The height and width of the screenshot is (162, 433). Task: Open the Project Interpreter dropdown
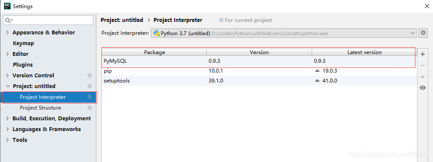point(283,34)
